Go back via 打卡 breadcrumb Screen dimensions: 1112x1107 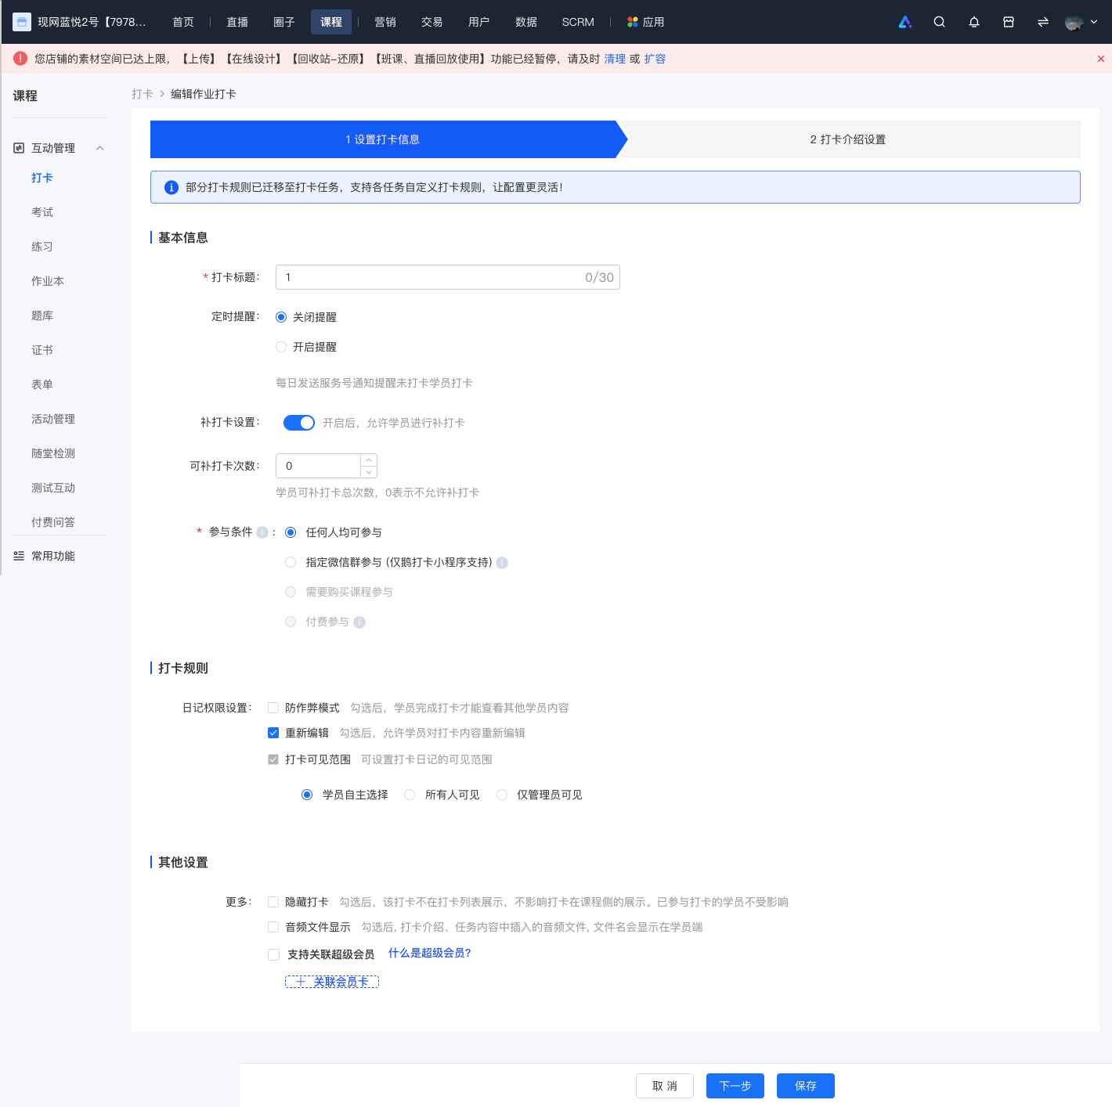143,94
